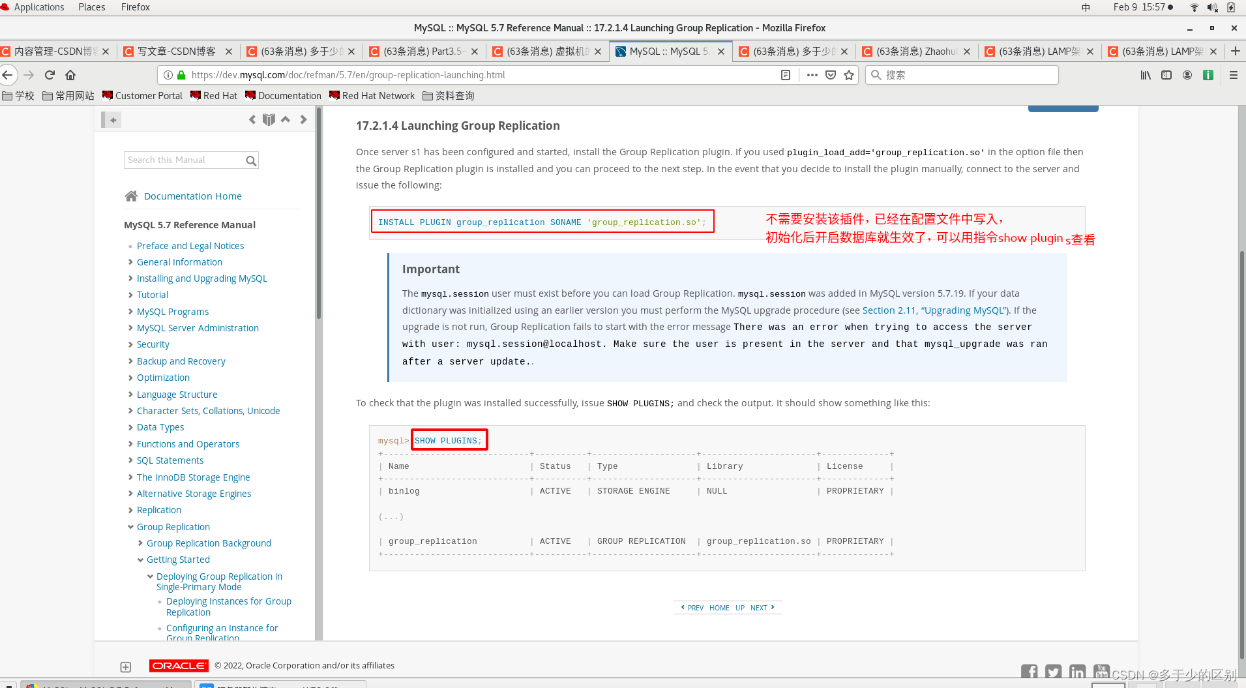The height and width of the screenshot is (688, 1246).
Task: Open 资料查询 bookmark folder
Action: pyautogui.click(x=449, y=96)
